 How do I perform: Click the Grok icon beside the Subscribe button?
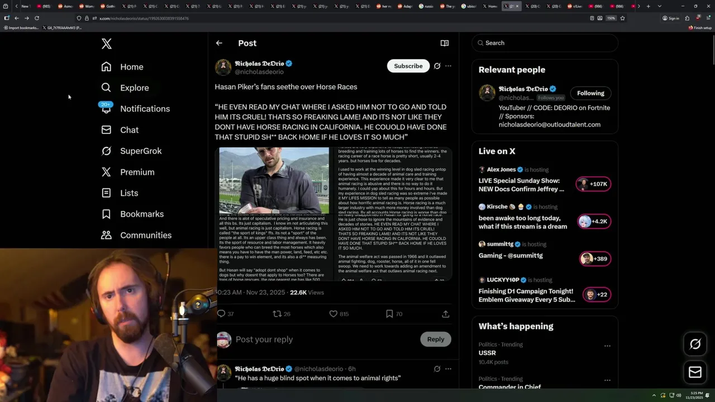point(437,66)
